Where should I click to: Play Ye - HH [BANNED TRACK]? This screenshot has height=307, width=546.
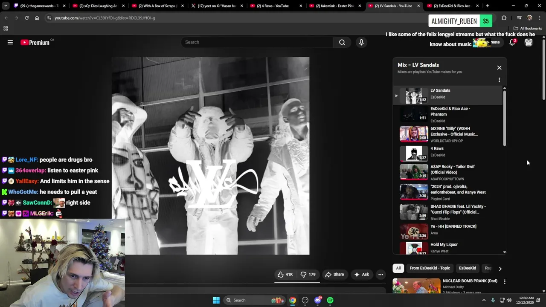pos(448,232)
